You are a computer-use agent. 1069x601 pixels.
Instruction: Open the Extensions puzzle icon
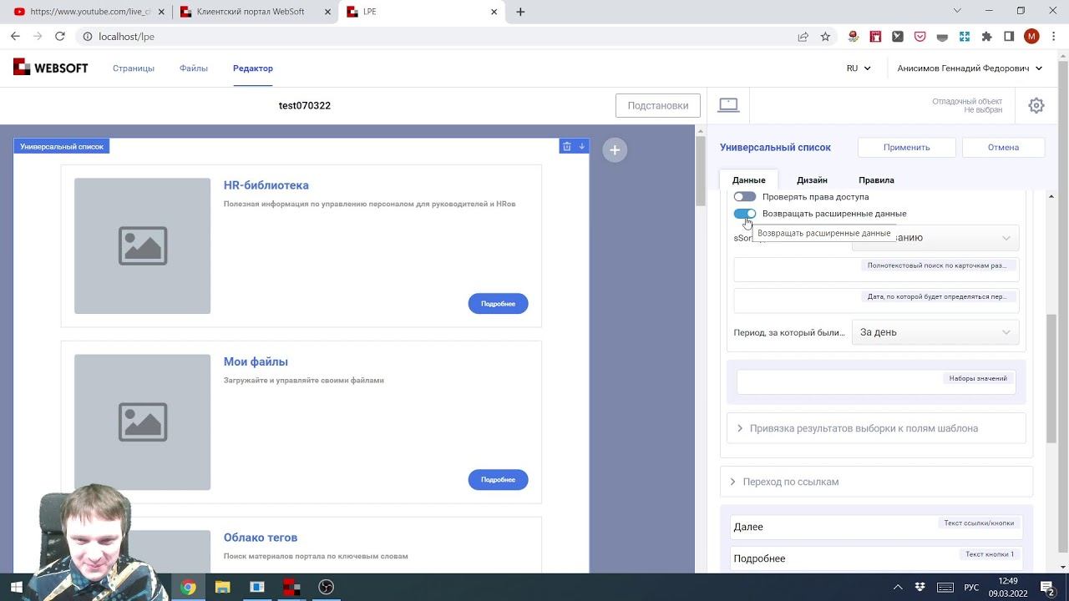tap(987, 36)
